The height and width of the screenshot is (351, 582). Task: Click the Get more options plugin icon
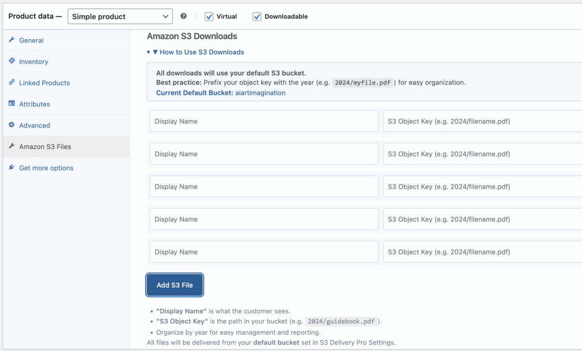point(12,167)
